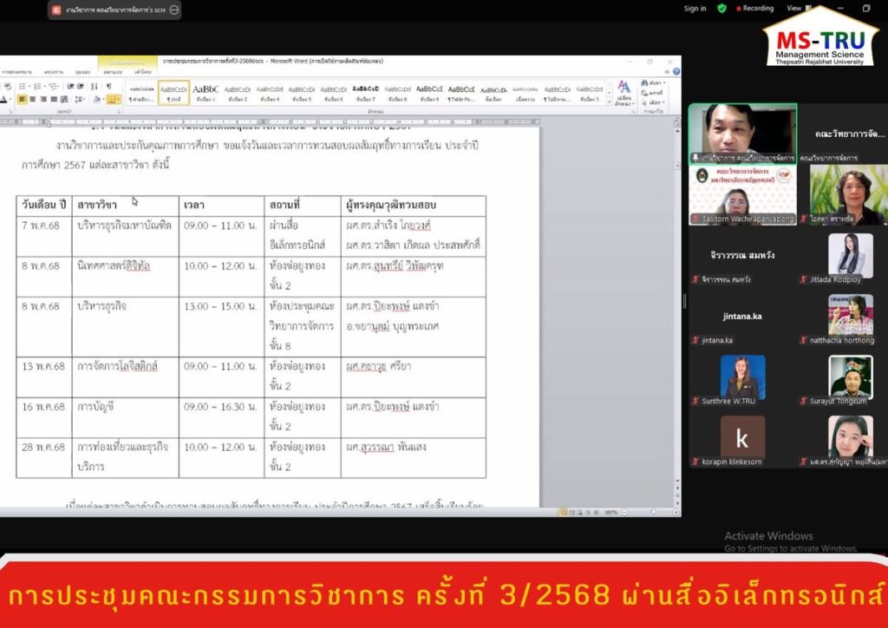Open the more options button on the screen-share tab
The height and width of the screenshot is (628, 888).
[173, 10]
